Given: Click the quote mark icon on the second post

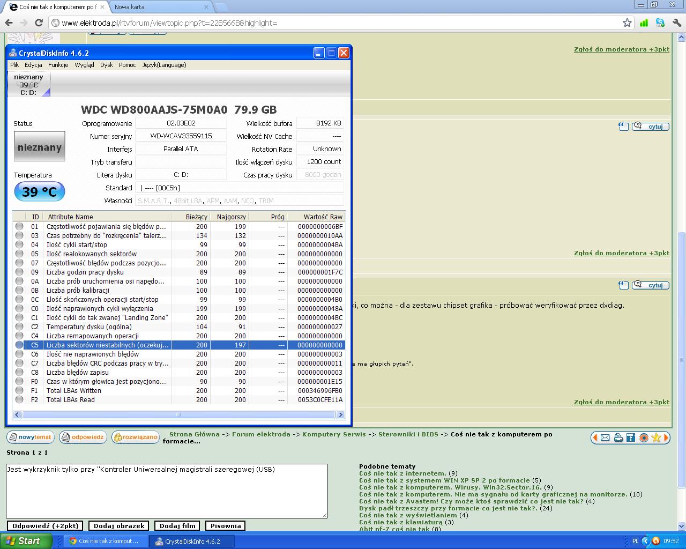Looking at the screenshot, I should (623, 285).
